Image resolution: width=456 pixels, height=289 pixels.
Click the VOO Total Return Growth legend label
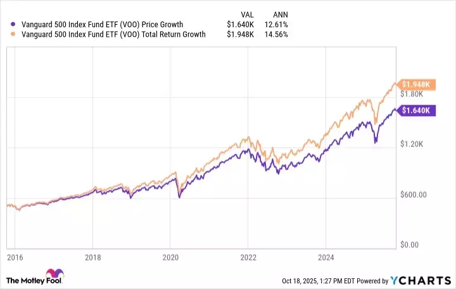click(x=108, y=34)
